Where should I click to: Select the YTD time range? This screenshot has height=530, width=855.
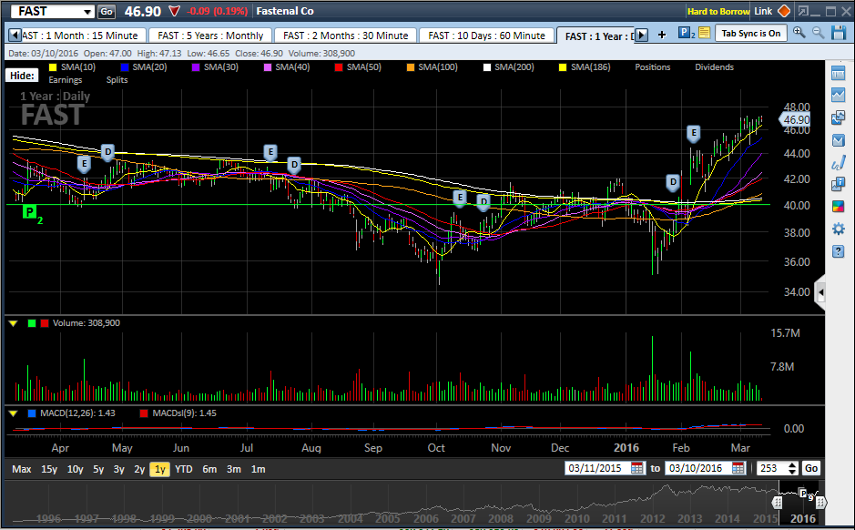coord(184,469)
